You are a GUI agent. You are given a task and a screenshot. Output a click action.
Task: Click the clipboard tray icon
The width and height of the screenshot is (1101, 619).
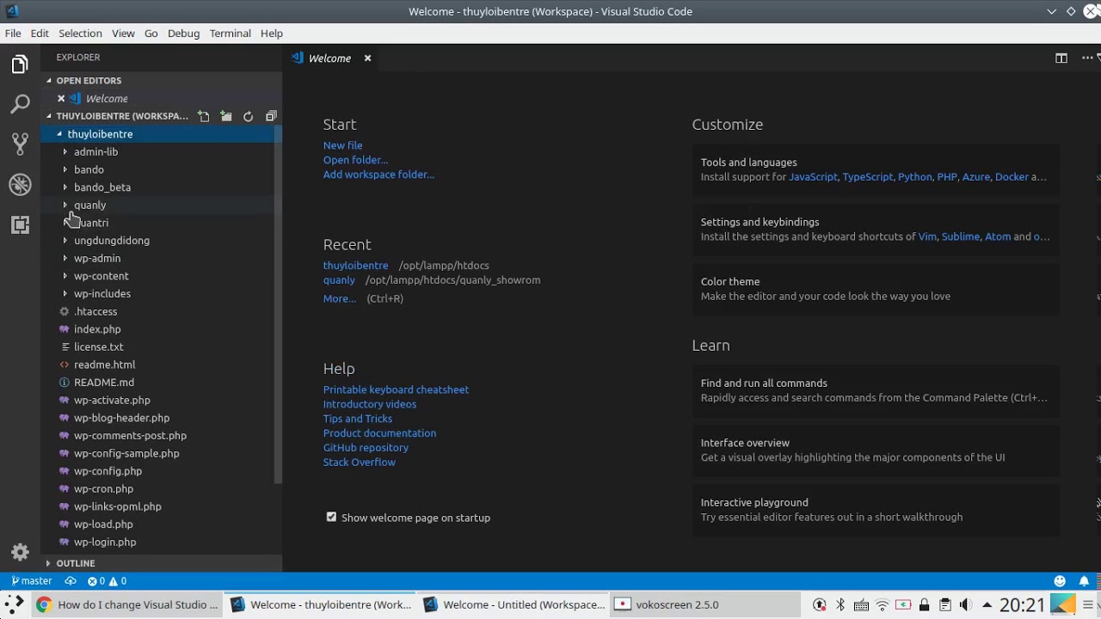(944, 604)
